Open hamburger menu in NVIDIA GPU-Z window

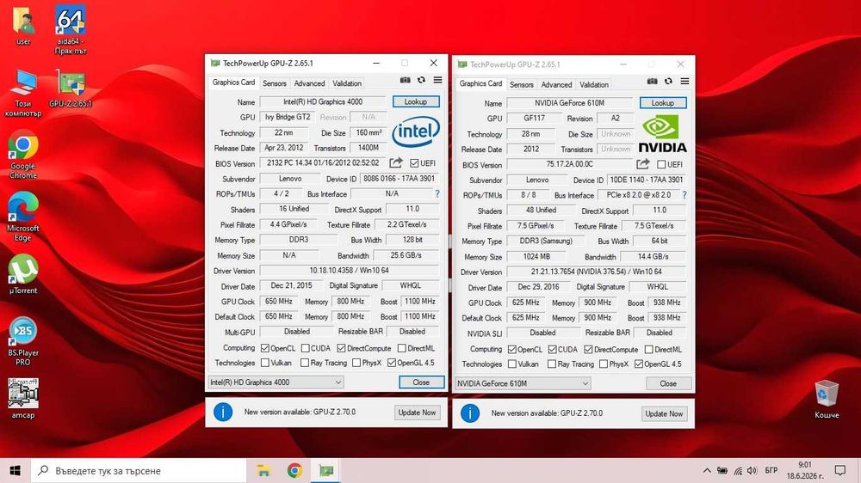[x=684, y=81]
